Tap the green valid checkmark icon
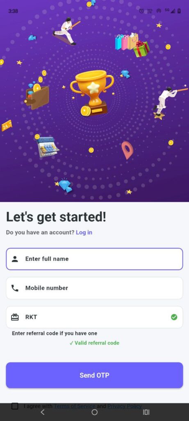This screenshot has height=421, width=189. tap(174, 317)
